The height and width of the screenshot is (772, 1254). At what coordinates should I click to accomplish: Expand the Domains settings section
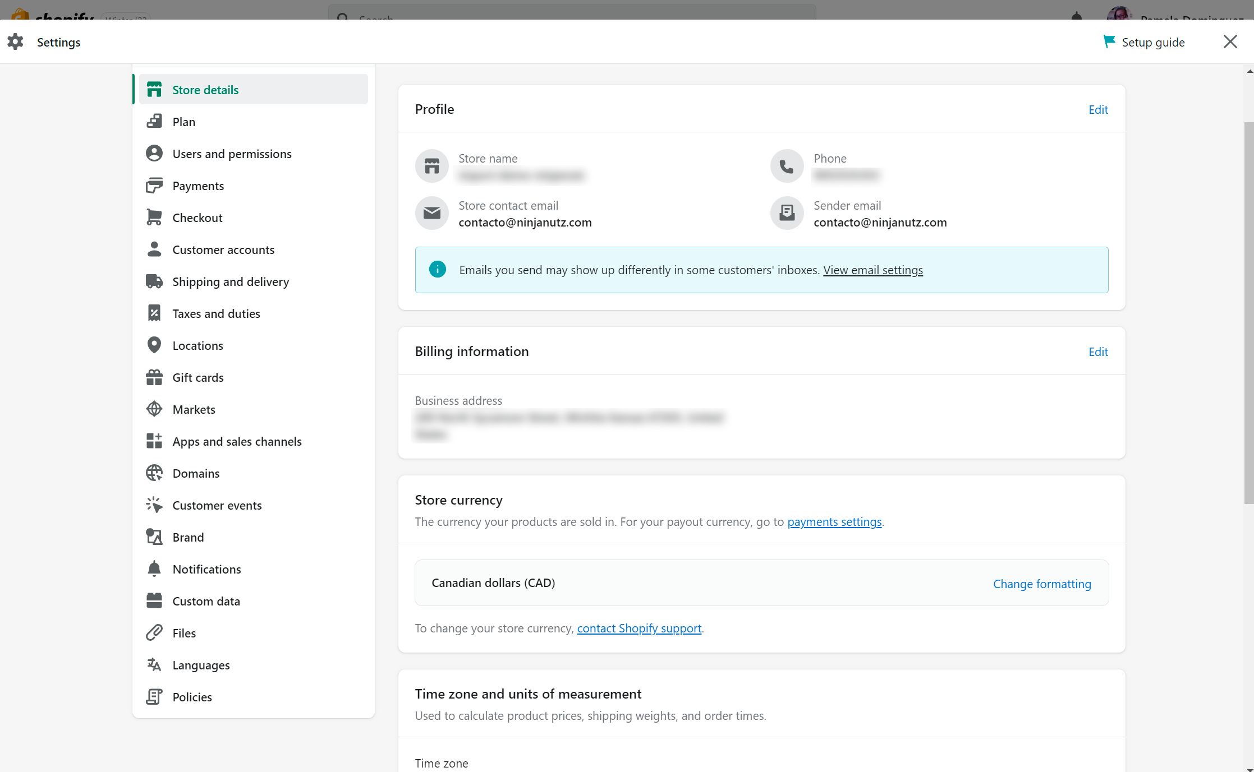(x=196, y=473)
